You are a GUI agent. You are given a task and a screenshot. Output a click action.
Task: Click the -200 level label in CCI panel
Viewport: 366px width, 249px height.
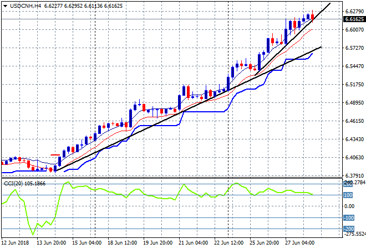pos(348,229)
